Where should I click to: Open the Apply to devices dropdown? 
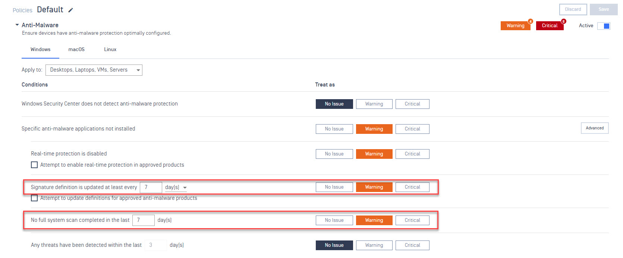pos(94,70)
